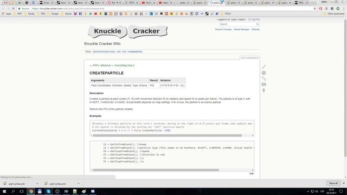Click the Knuckle Cracker logo
347x195 pixels.
click(128, 31)
